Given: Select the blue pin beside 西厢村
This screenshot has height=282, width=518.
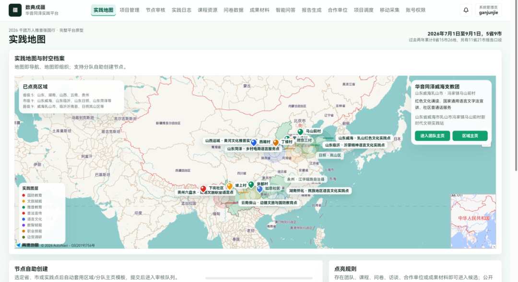Looking at the screenshot, I should (253, 143).
